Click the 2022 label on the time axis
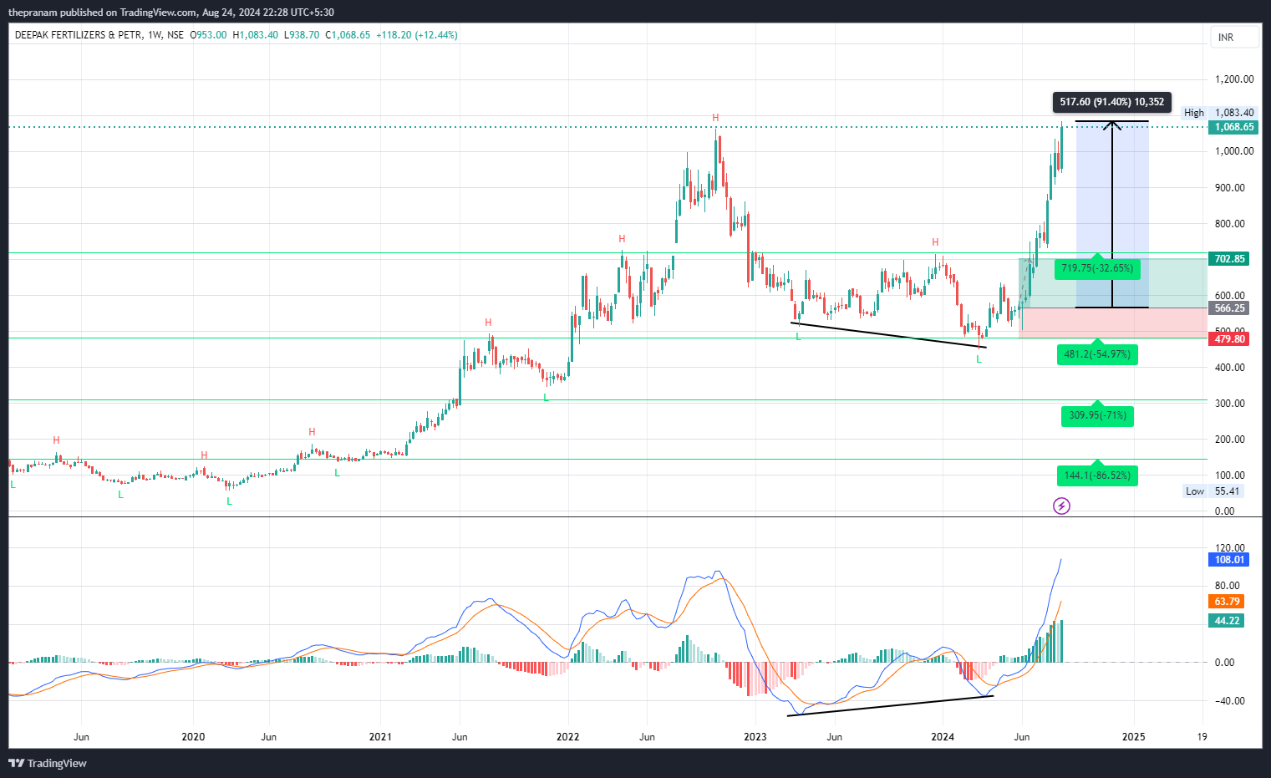Image resolution: width=1271 pixels, height=778 pixels. click(x=567, y=737)
